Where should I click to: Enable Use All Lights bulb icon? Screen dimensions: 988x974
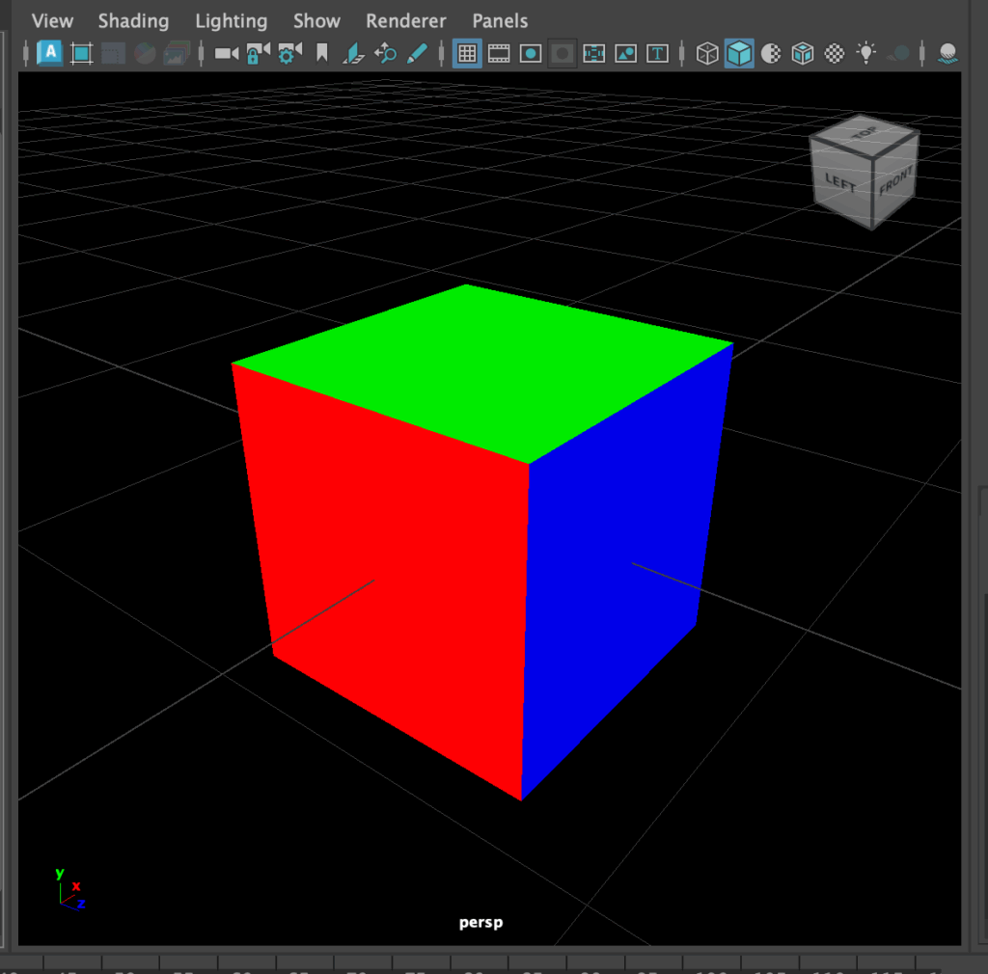(x=867, y=54)
